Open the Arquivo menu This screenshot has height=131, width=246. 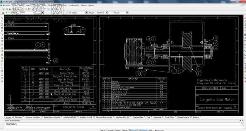[6, 5]
